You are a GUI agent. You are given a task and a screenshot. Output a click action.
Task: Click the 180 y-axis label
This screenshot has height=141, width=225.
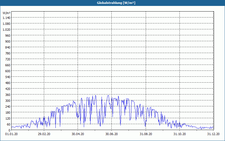(8, 113)
